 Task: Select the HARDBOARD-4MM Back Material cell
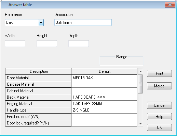pyautogui.click(x=104, y=97)
